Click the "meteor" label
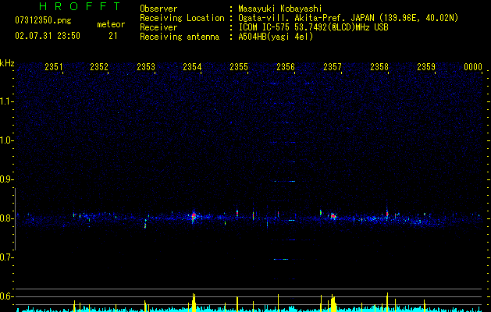Image resolution: width=491 pixels, height=312 pixels. (111, 24)
